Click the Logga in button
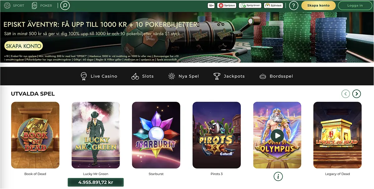 point(355,5)
